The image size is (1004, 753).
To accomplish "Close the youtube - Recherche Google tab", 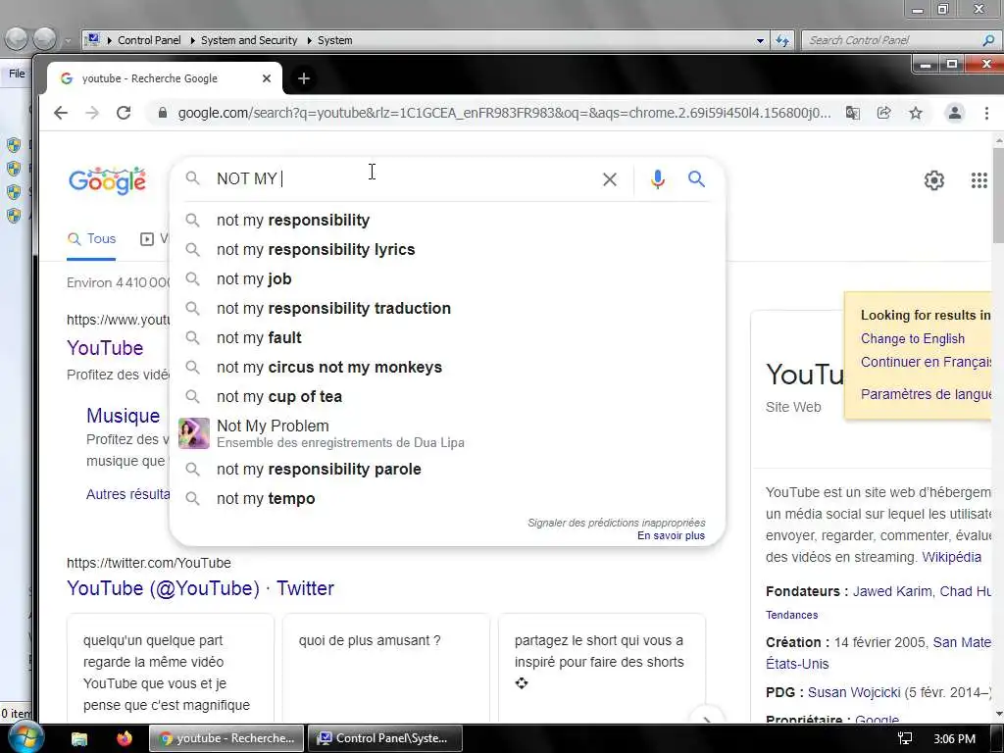I will coord(267,78).
